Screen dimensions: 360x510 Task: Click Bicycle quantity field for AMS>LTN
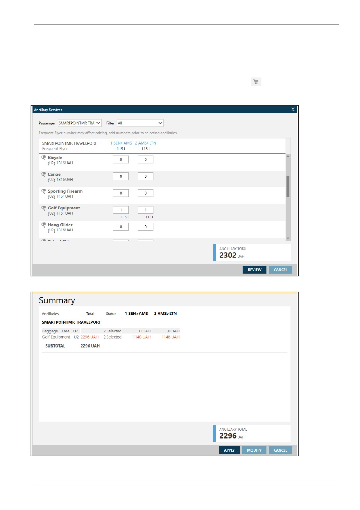click(x=146, y=160)
